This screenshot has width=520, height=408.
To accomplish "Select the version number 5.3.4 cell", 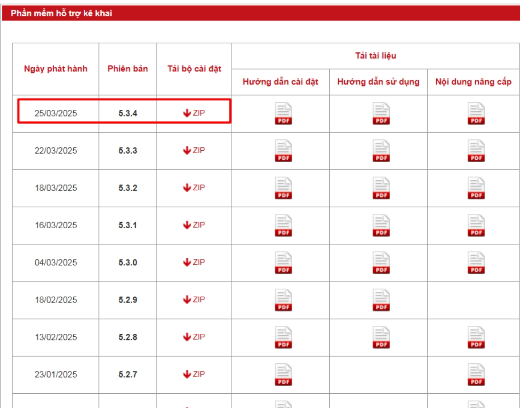I will tap(128, 113).
